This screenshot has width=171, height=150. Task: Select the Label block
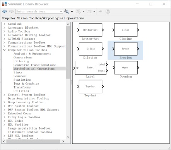coord(91,68)
